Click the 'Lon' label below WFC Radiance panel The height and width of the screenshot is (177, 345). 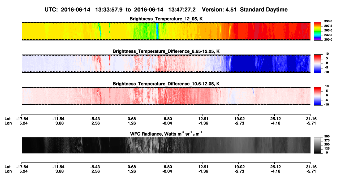(x=8, y=171)
